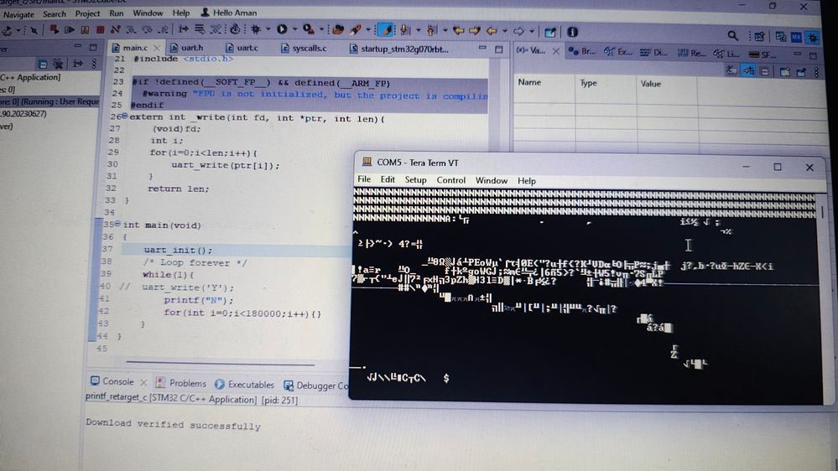This screenshot has height=471, width=838.
Task: Open the Back history dropdown arrow
Action: [504, 32]
